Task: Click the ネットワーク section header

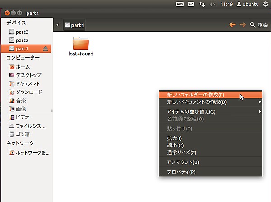Action: point(20,143)
